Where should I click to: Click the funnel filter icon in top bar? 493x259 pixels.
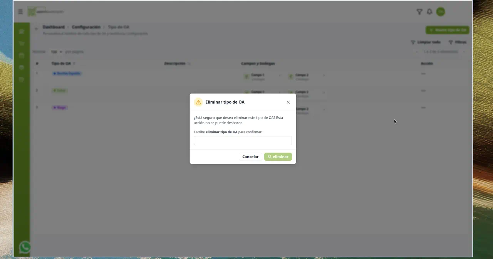pos(419,12)
